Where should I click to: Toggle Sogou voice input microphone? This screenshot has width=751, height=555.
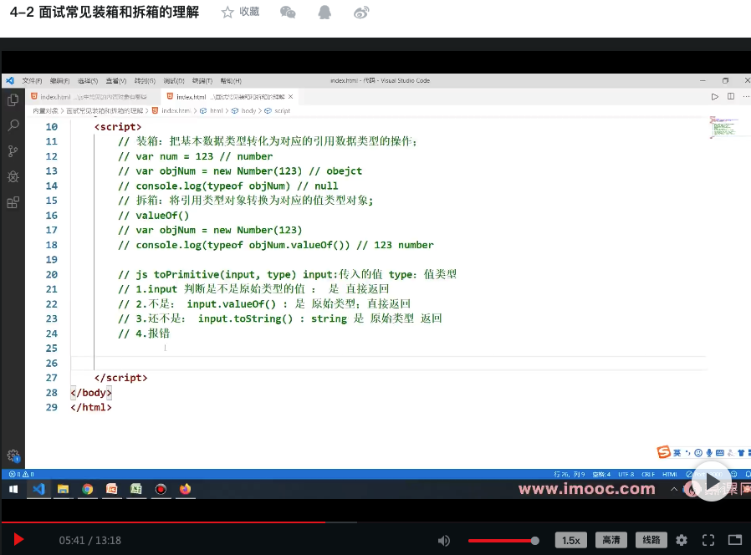[x=709, y=452]
